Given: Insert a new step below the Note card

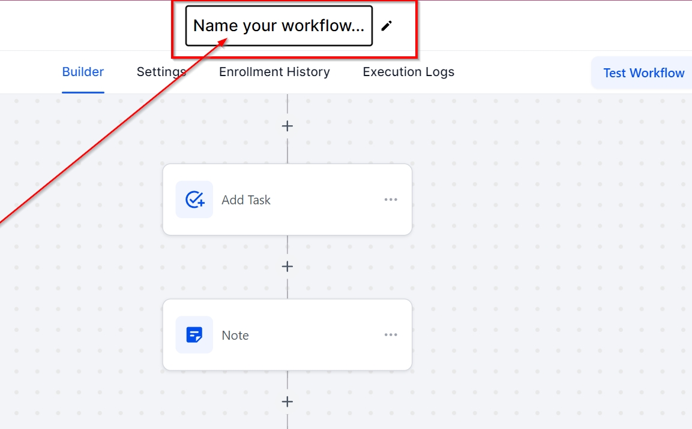Looking at the screenshot, I should 287,401.
